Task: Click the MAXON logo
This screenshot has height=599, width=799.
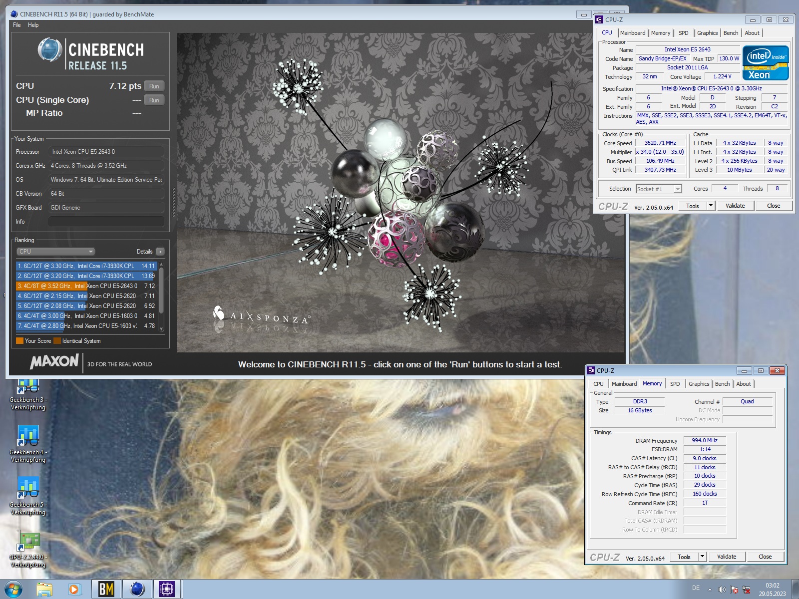Action: click(x=54, y=361)
